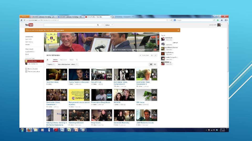Expand the channel home icon arrow

[50, 60]
